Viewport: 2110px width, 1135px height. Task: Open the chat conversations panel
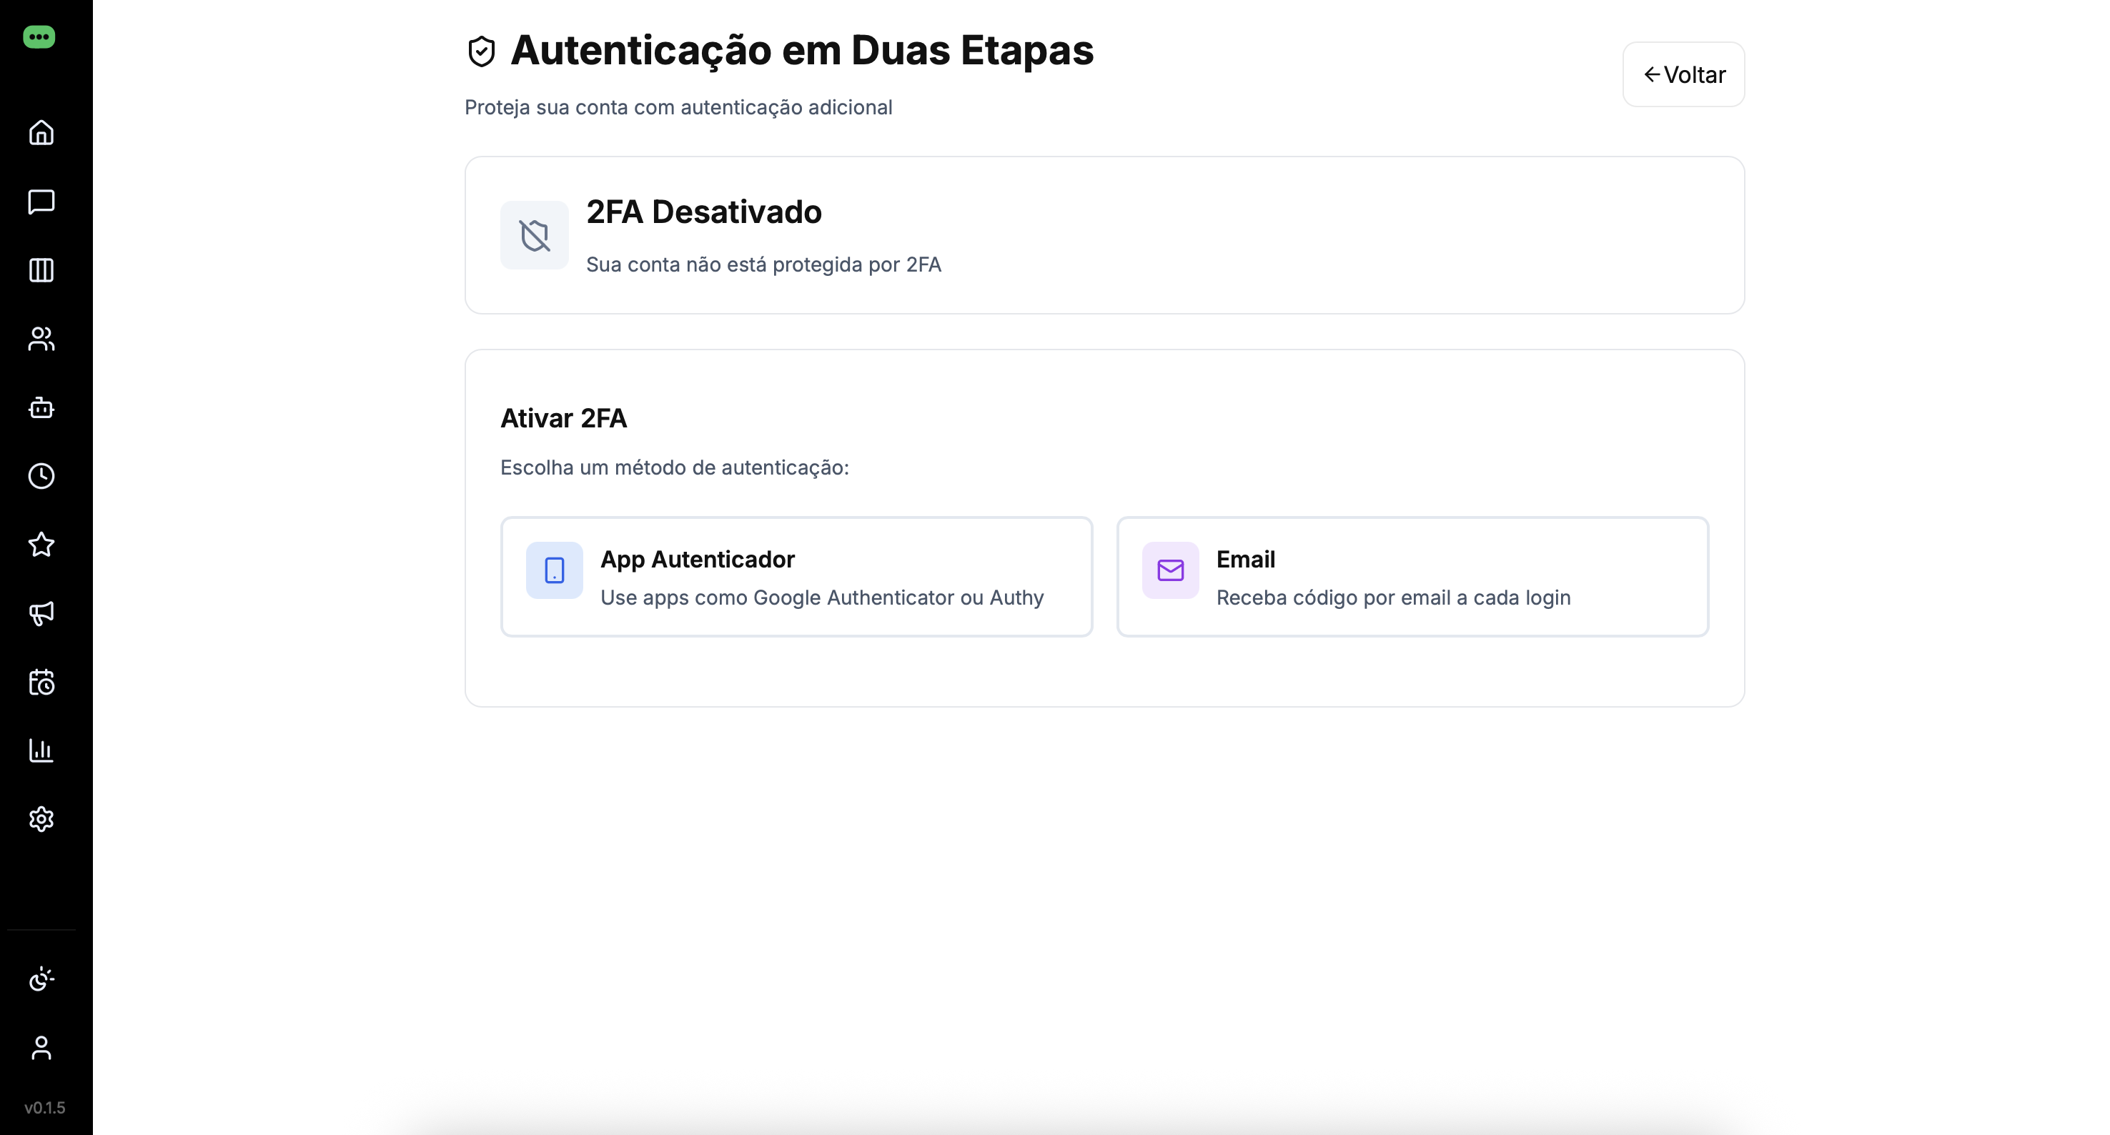point(40,202)
